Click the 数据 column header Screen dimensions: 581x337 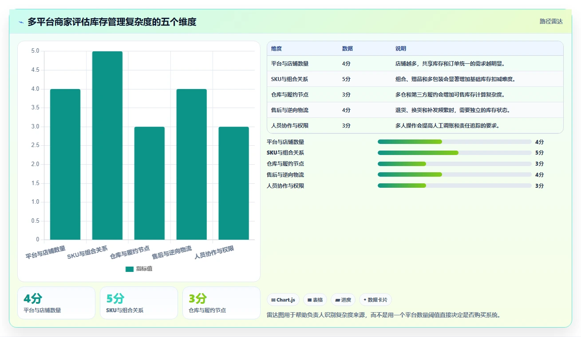(348, 49)
